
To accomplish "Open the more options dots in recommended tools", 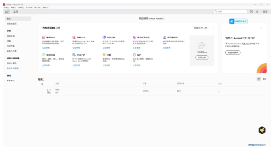I will tap(213, 28).
